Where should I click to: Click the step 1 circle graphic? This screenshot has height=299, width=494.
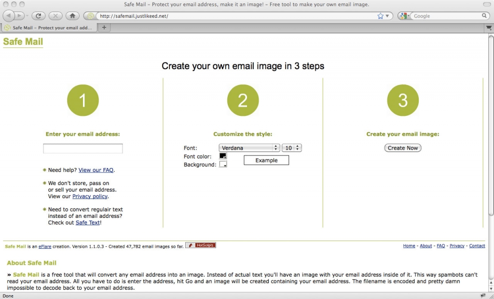click(x=83, y=100)
